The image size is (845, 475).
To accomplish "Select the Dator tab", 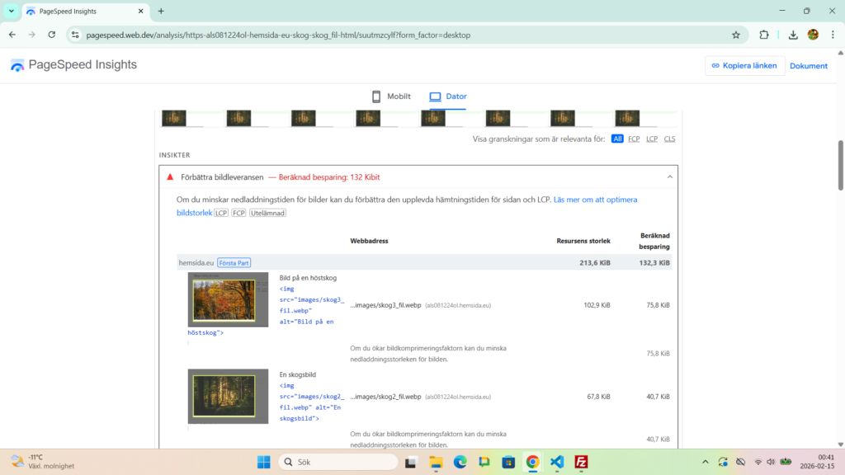I will pos(448,96).
